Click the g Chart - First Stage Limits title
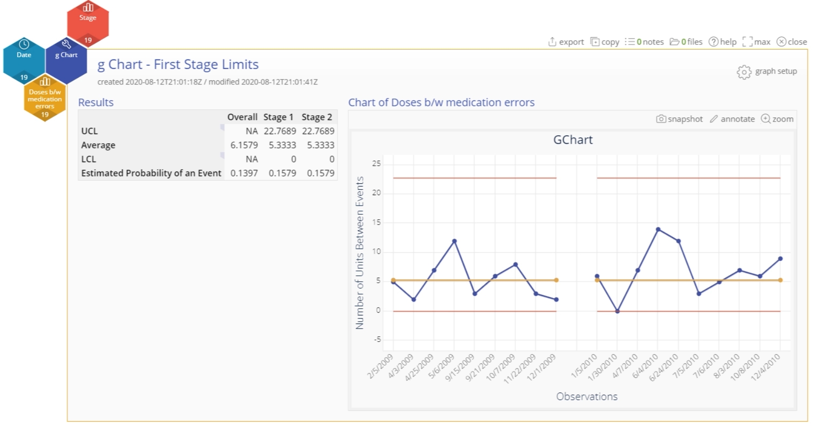The image size is (813, 427). [x=178, y=64]
